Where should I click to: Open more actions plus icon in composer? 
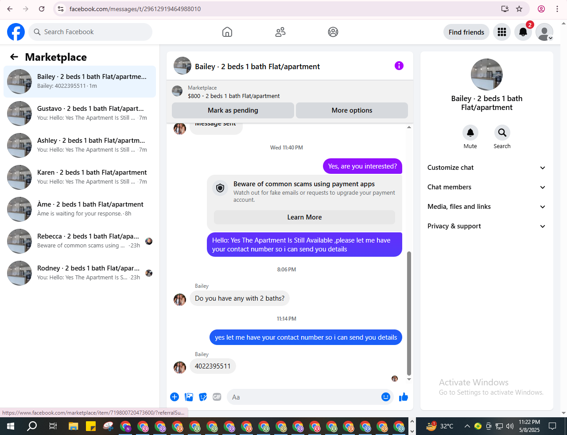(x=175, y=397)
